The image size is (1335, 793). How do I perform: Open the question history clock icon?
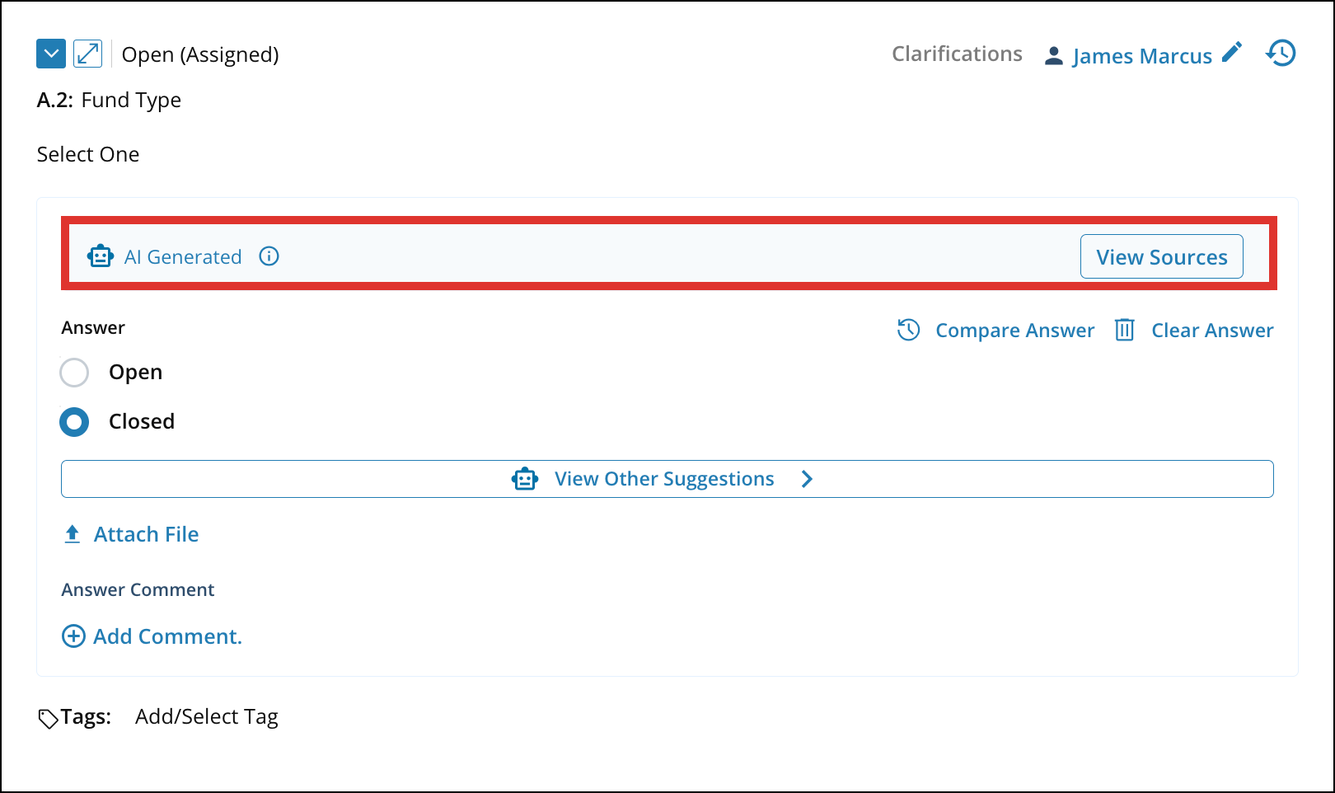tap(1281, 54)
